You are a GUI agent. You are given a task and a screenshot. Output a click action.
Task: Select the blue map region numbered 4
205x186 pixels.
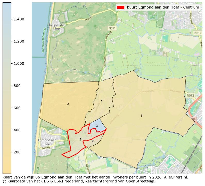pyautogui.click(x=97, y=126)
